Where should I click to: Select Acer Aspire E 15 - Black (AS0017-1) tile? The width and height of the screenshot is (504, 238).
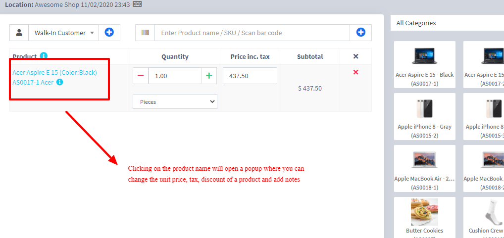(x=424, y=65)
